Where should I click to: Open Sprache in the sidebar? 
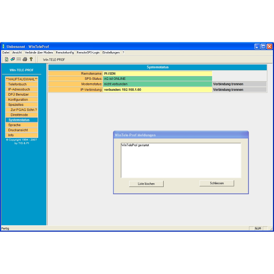22,125
